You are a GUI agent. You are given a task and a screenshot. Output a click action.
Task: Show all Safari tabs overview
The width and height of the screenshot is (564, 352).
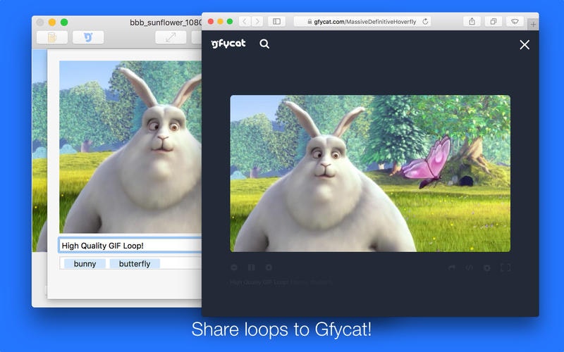(493, 22)
